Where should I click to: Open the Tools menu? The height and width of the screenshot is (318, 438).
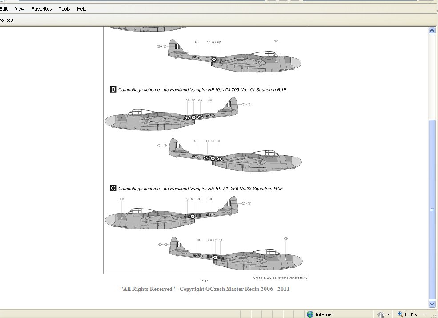pyautogui.click(x=64, y=9)
